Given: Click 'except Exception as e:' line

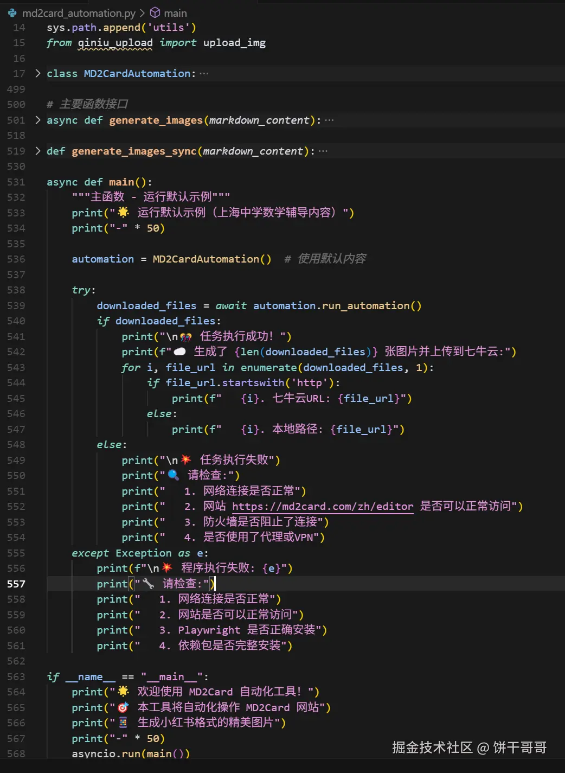Looking at the screenshot, I should 140,553.
